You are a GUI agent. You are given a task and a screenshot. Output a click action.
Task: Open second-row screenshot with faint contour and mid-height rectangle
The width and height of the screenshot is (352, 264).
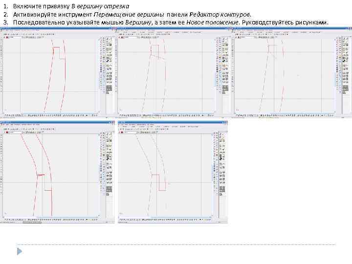[173, 172]
